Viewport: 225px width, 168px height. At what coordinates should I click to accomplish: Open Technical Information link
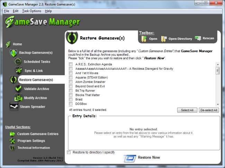coord(34,148)
